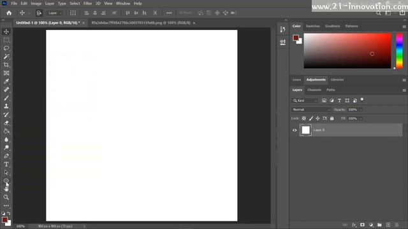Toggle prevent artboard auto-nesting lock
This screenshot has height=229, width=408.
(x=324, y=118)
